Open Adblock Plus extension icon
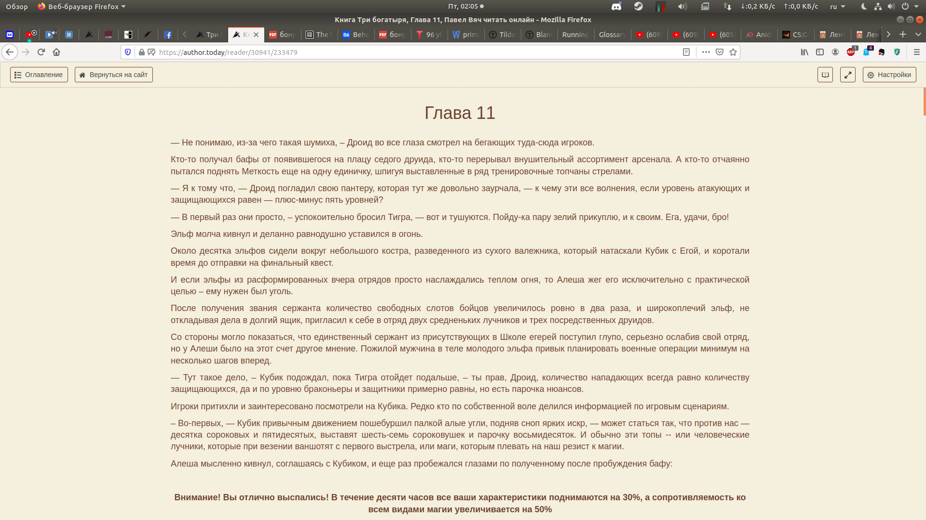The width and height of the screenshot is (926, 520). (x=851, y=52)
